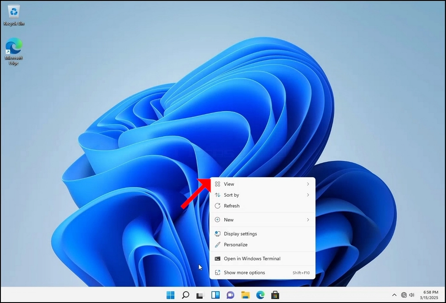
Task: Select the Recycle Bin desktop icon
Action: click(13, 15)
